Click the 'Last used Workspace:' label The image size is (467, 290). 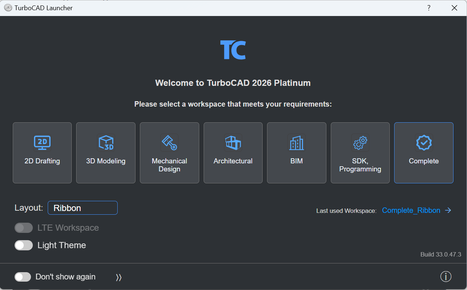(x=346, y=211)
